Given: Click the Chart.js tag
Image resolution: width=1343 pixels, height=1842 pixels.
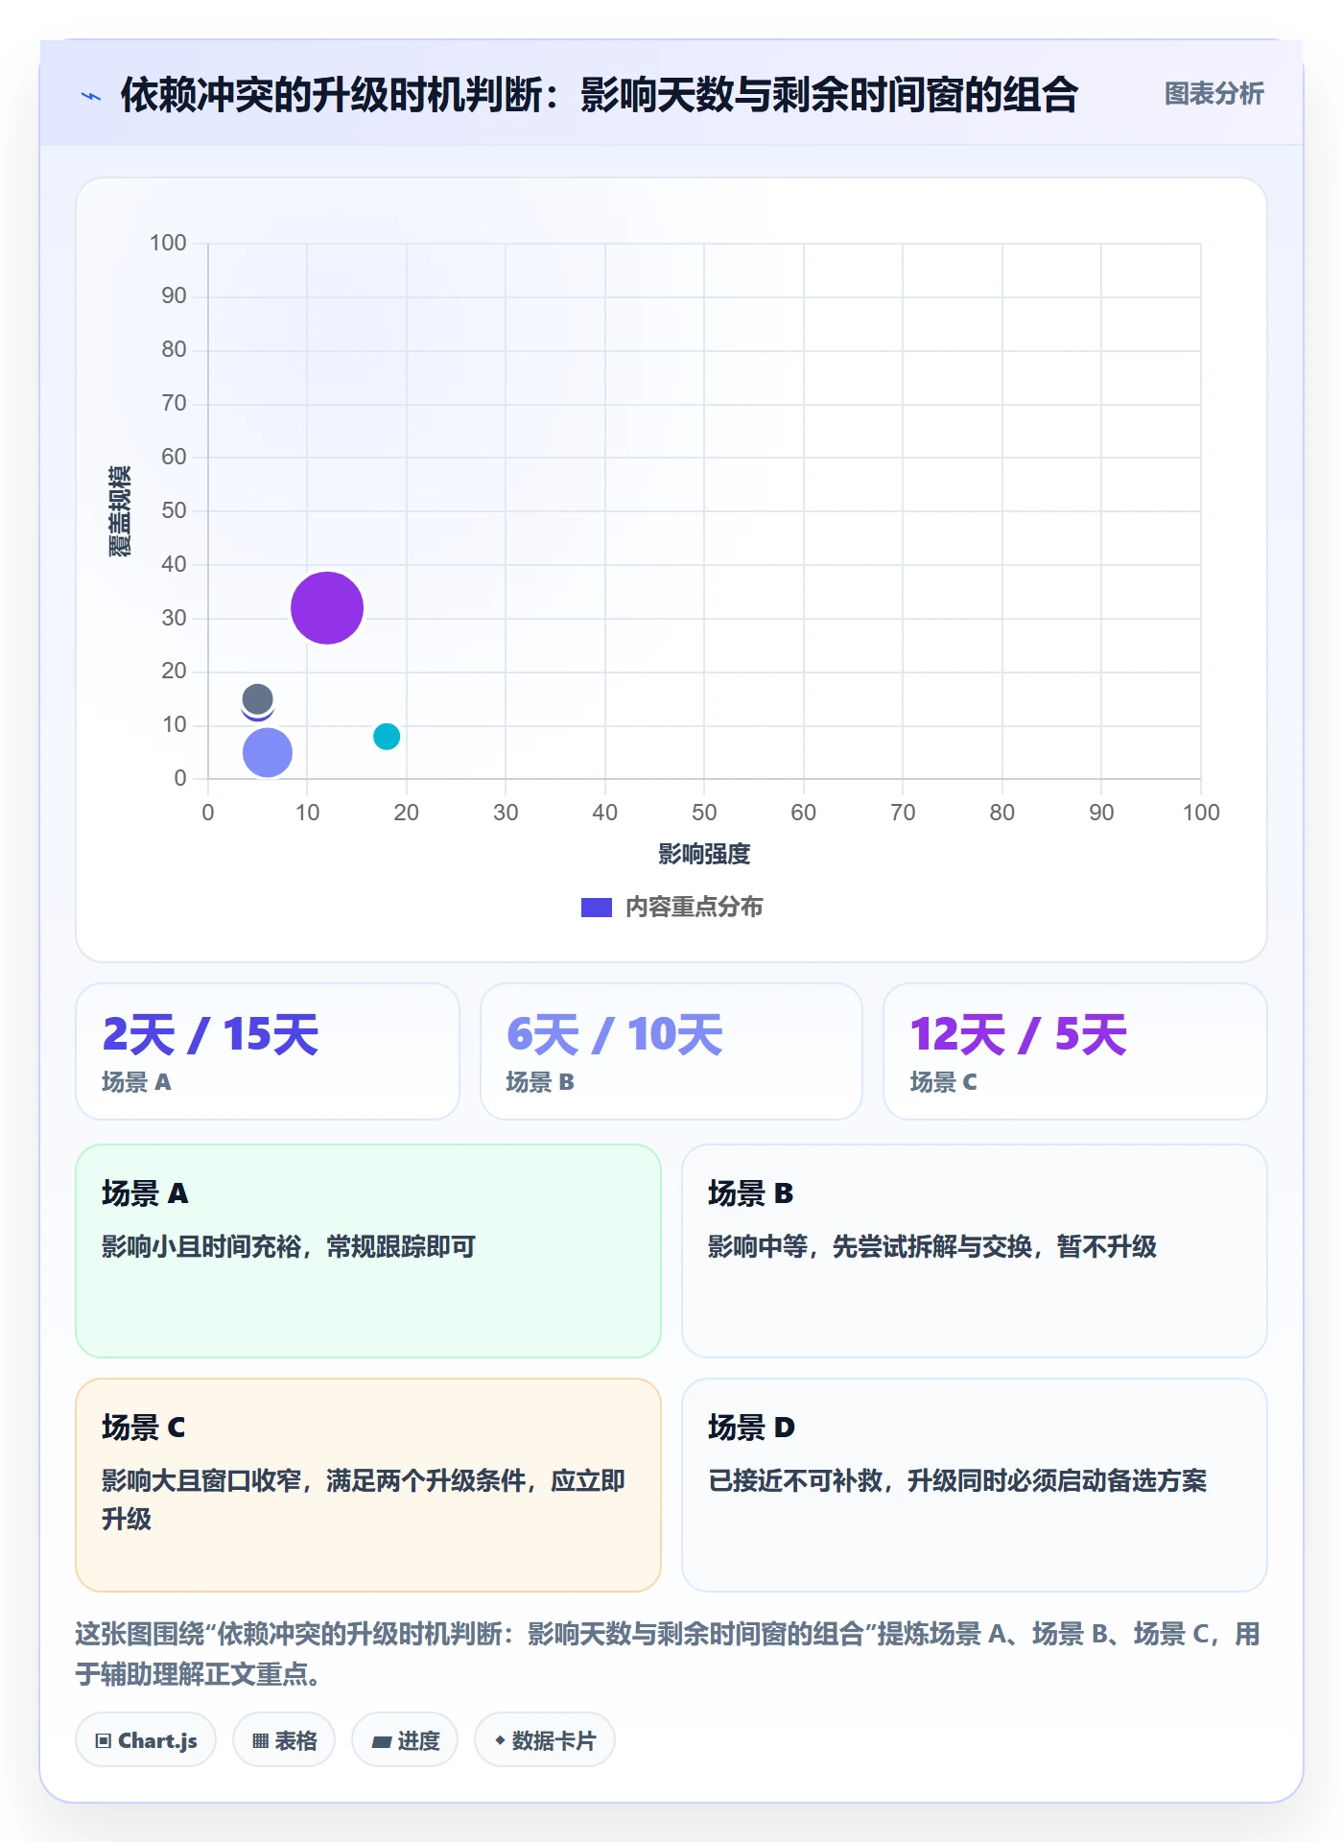Looking at the screenshot, I should pos(146,1740).
